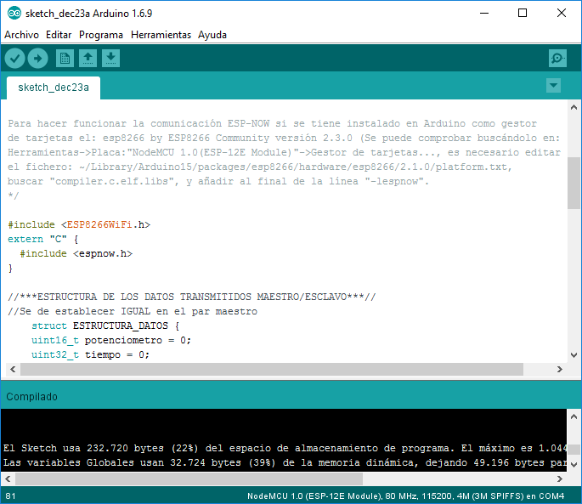Image resolution: width=582 pixels, height=504 pixels.
Task: Verify the sketch with the checkmark icon
Action: click(x=14, y=59)
